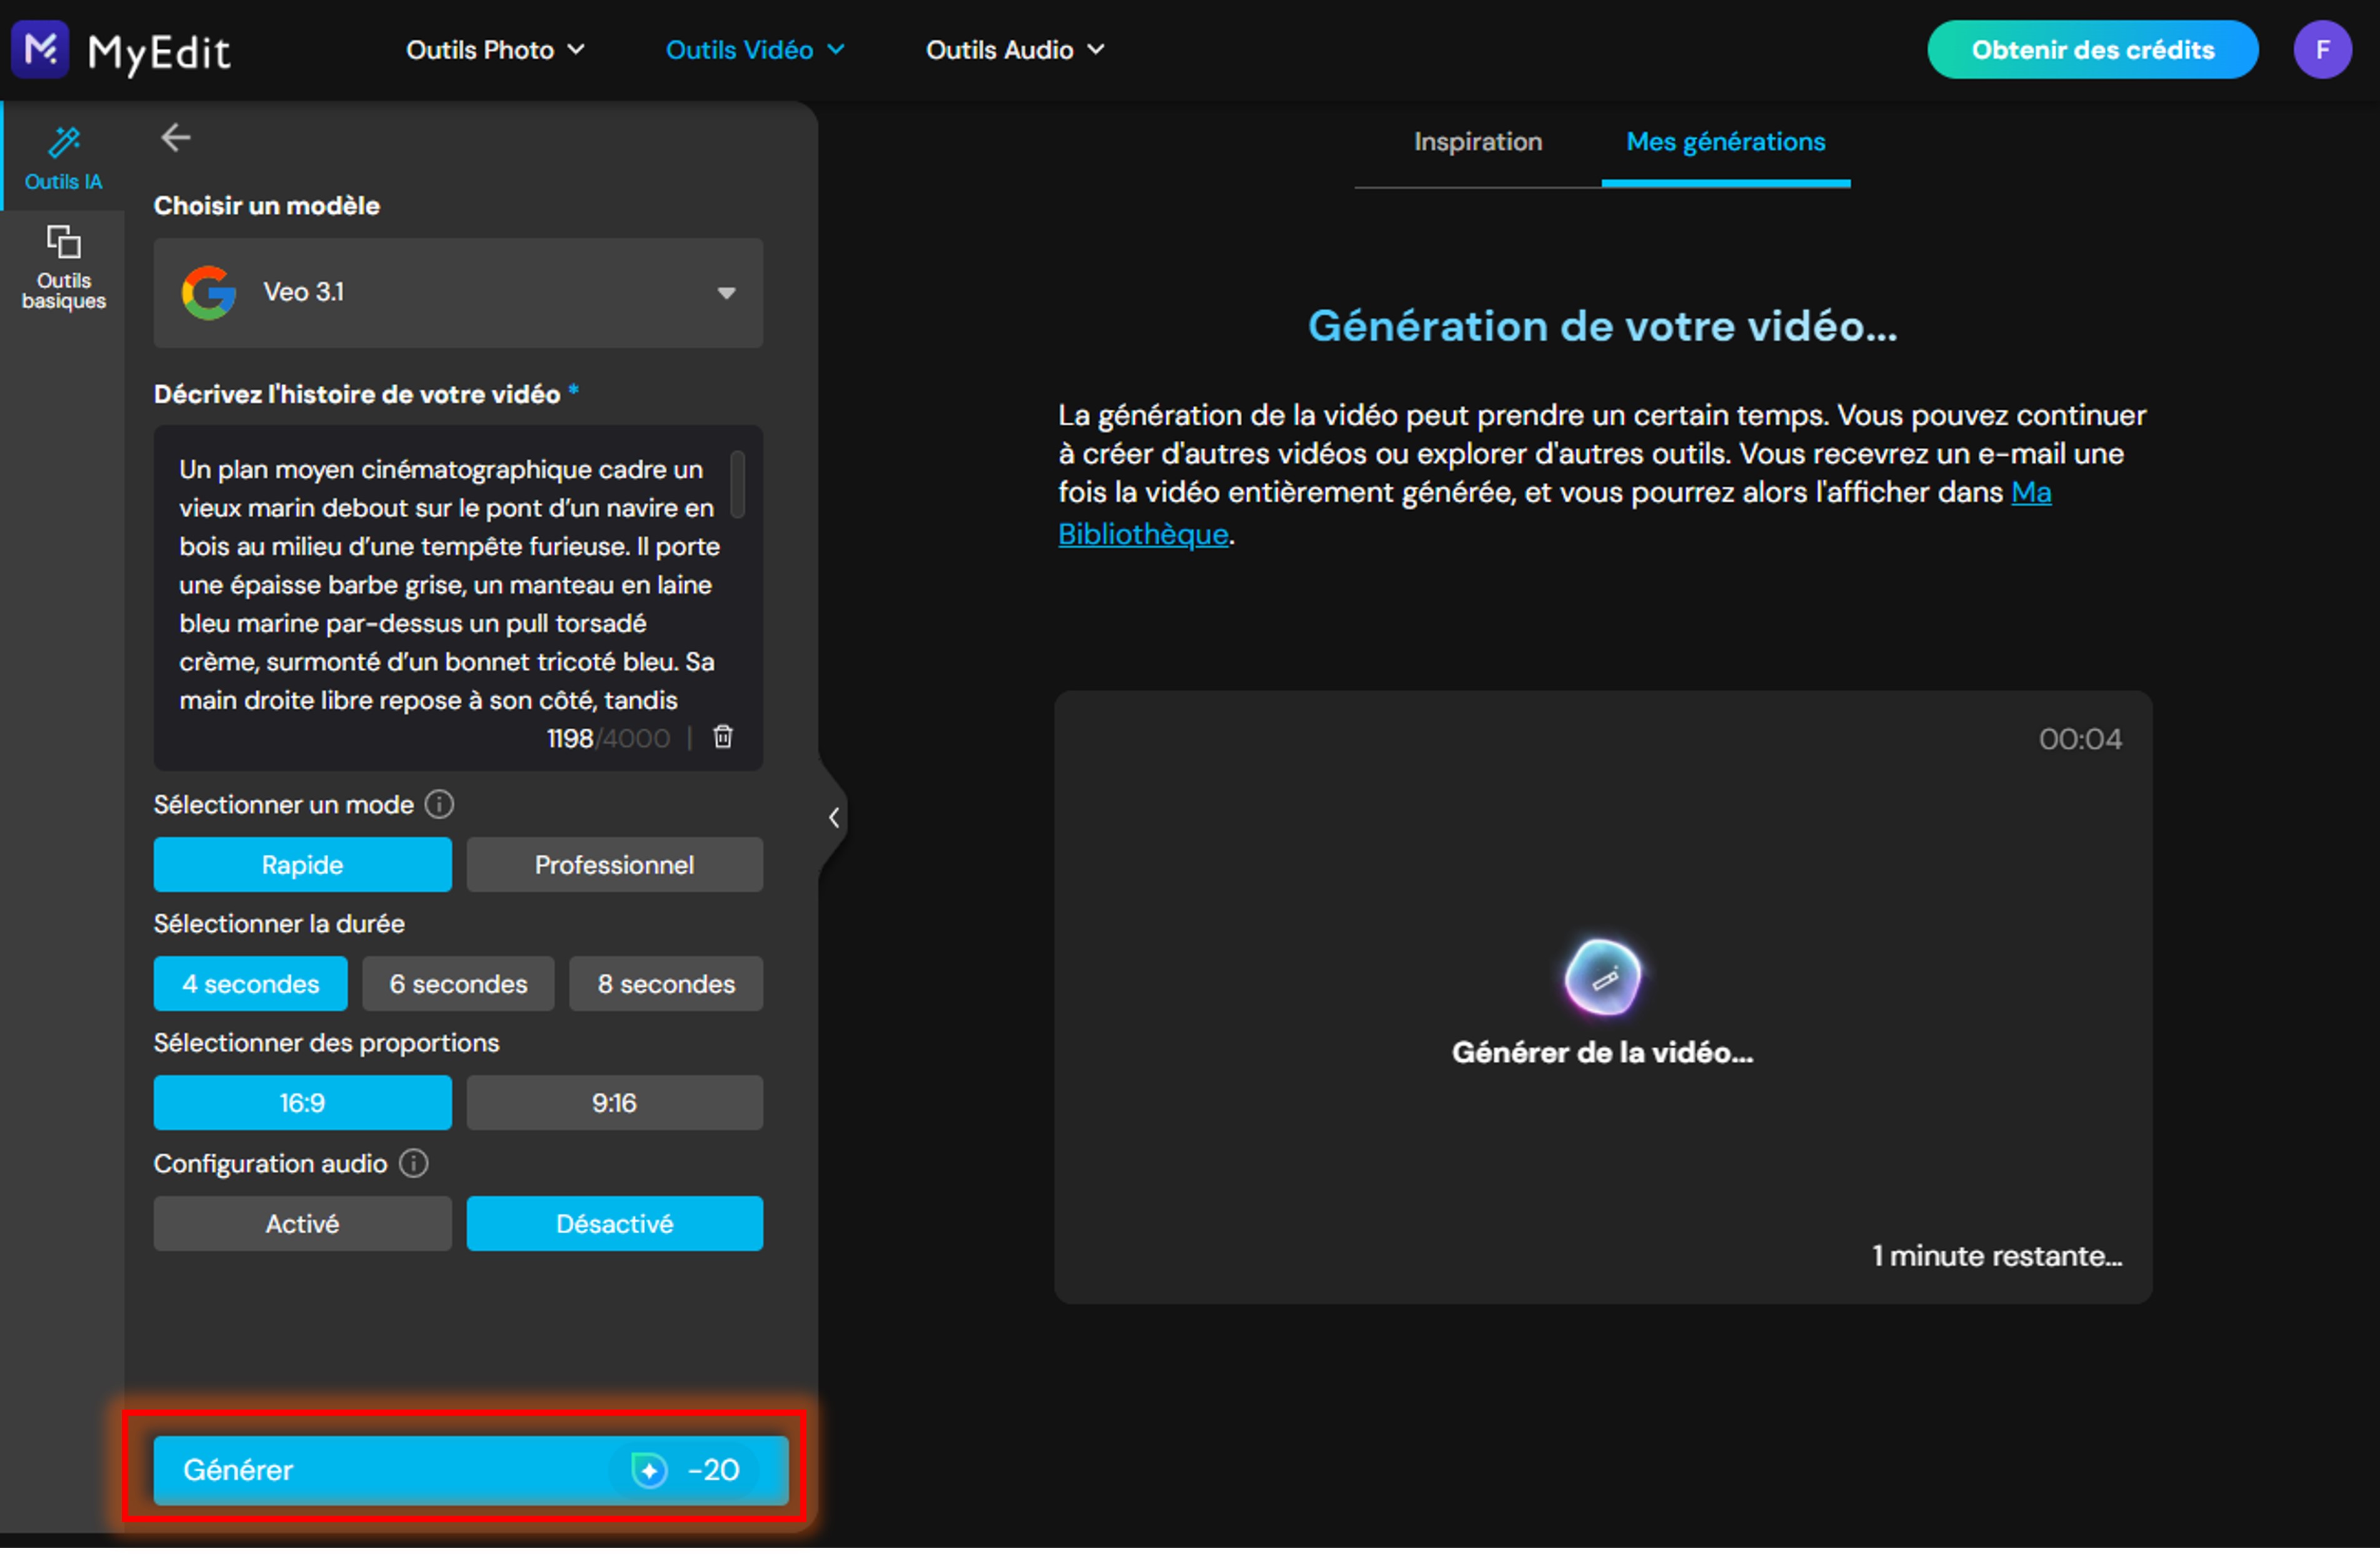Open Ma Bibliothèque link
This screenshot has height=1554, width=2380.
[x=1143, y=533]
